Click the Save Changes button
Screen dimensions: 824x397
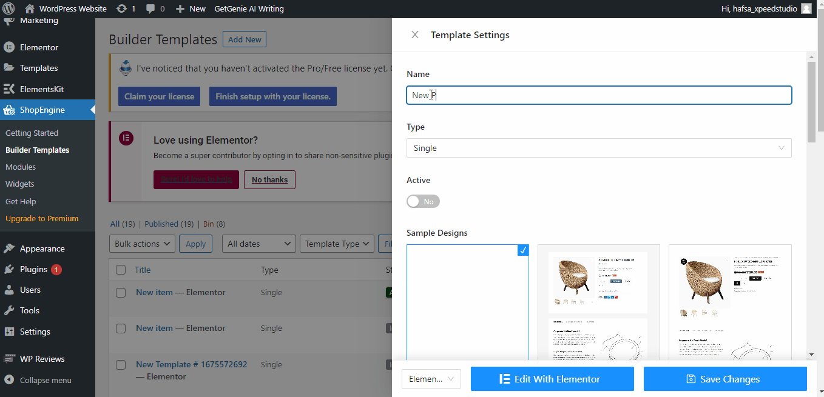[x=725, y=379]
